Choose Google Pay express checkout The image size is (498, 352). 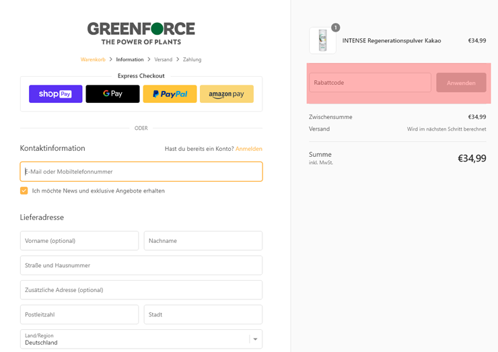(113, 94)
